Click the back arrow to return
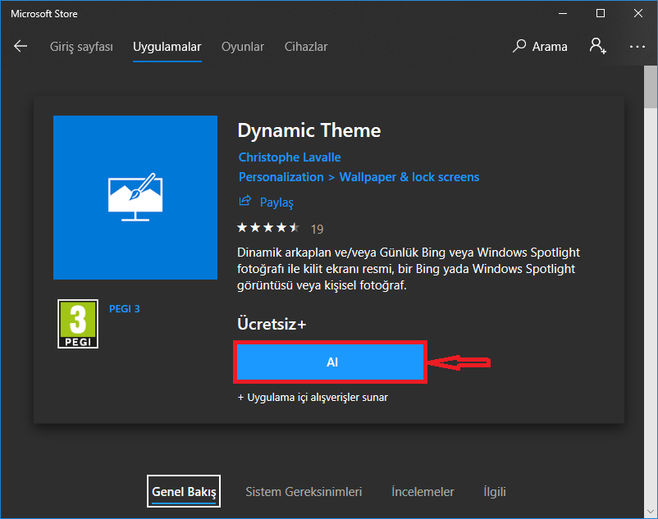658x519 pixels. (x=21, y=47)
